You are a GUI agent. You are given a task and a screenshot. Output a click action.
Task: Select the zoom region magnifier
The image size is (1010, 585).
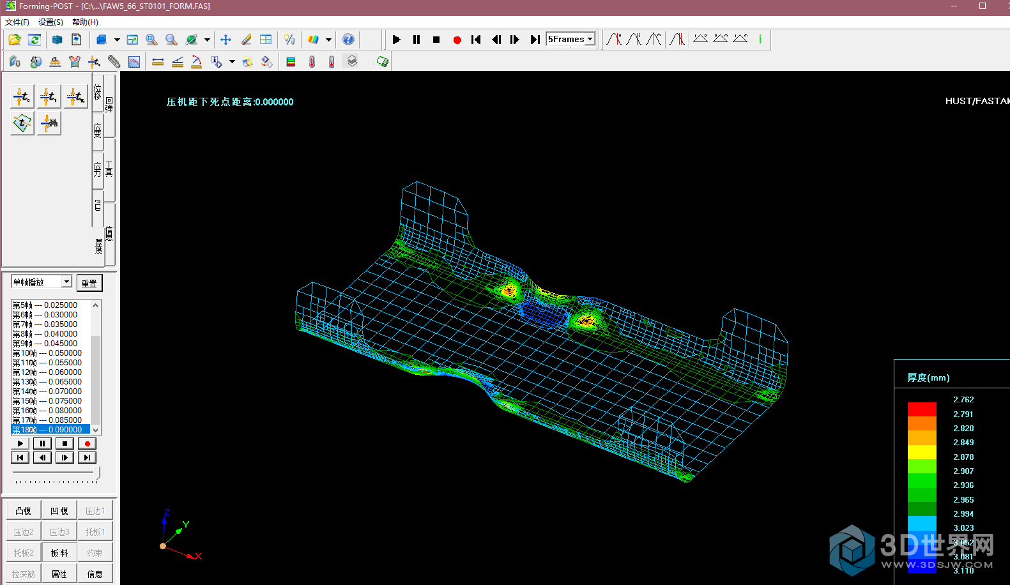[151, 40]
